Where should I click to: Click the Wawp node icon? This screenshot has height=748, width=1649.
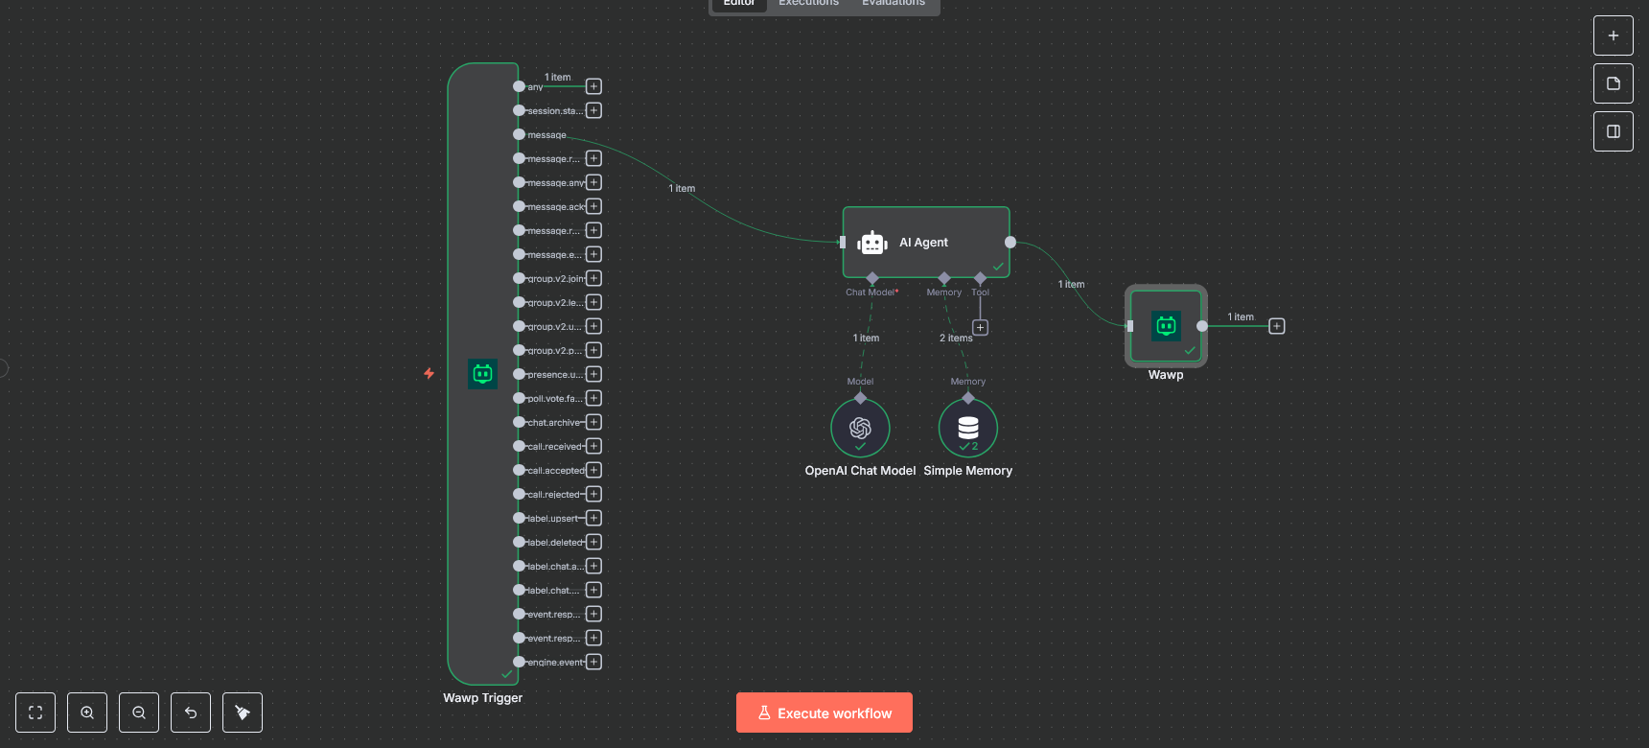coord(1166,326)
